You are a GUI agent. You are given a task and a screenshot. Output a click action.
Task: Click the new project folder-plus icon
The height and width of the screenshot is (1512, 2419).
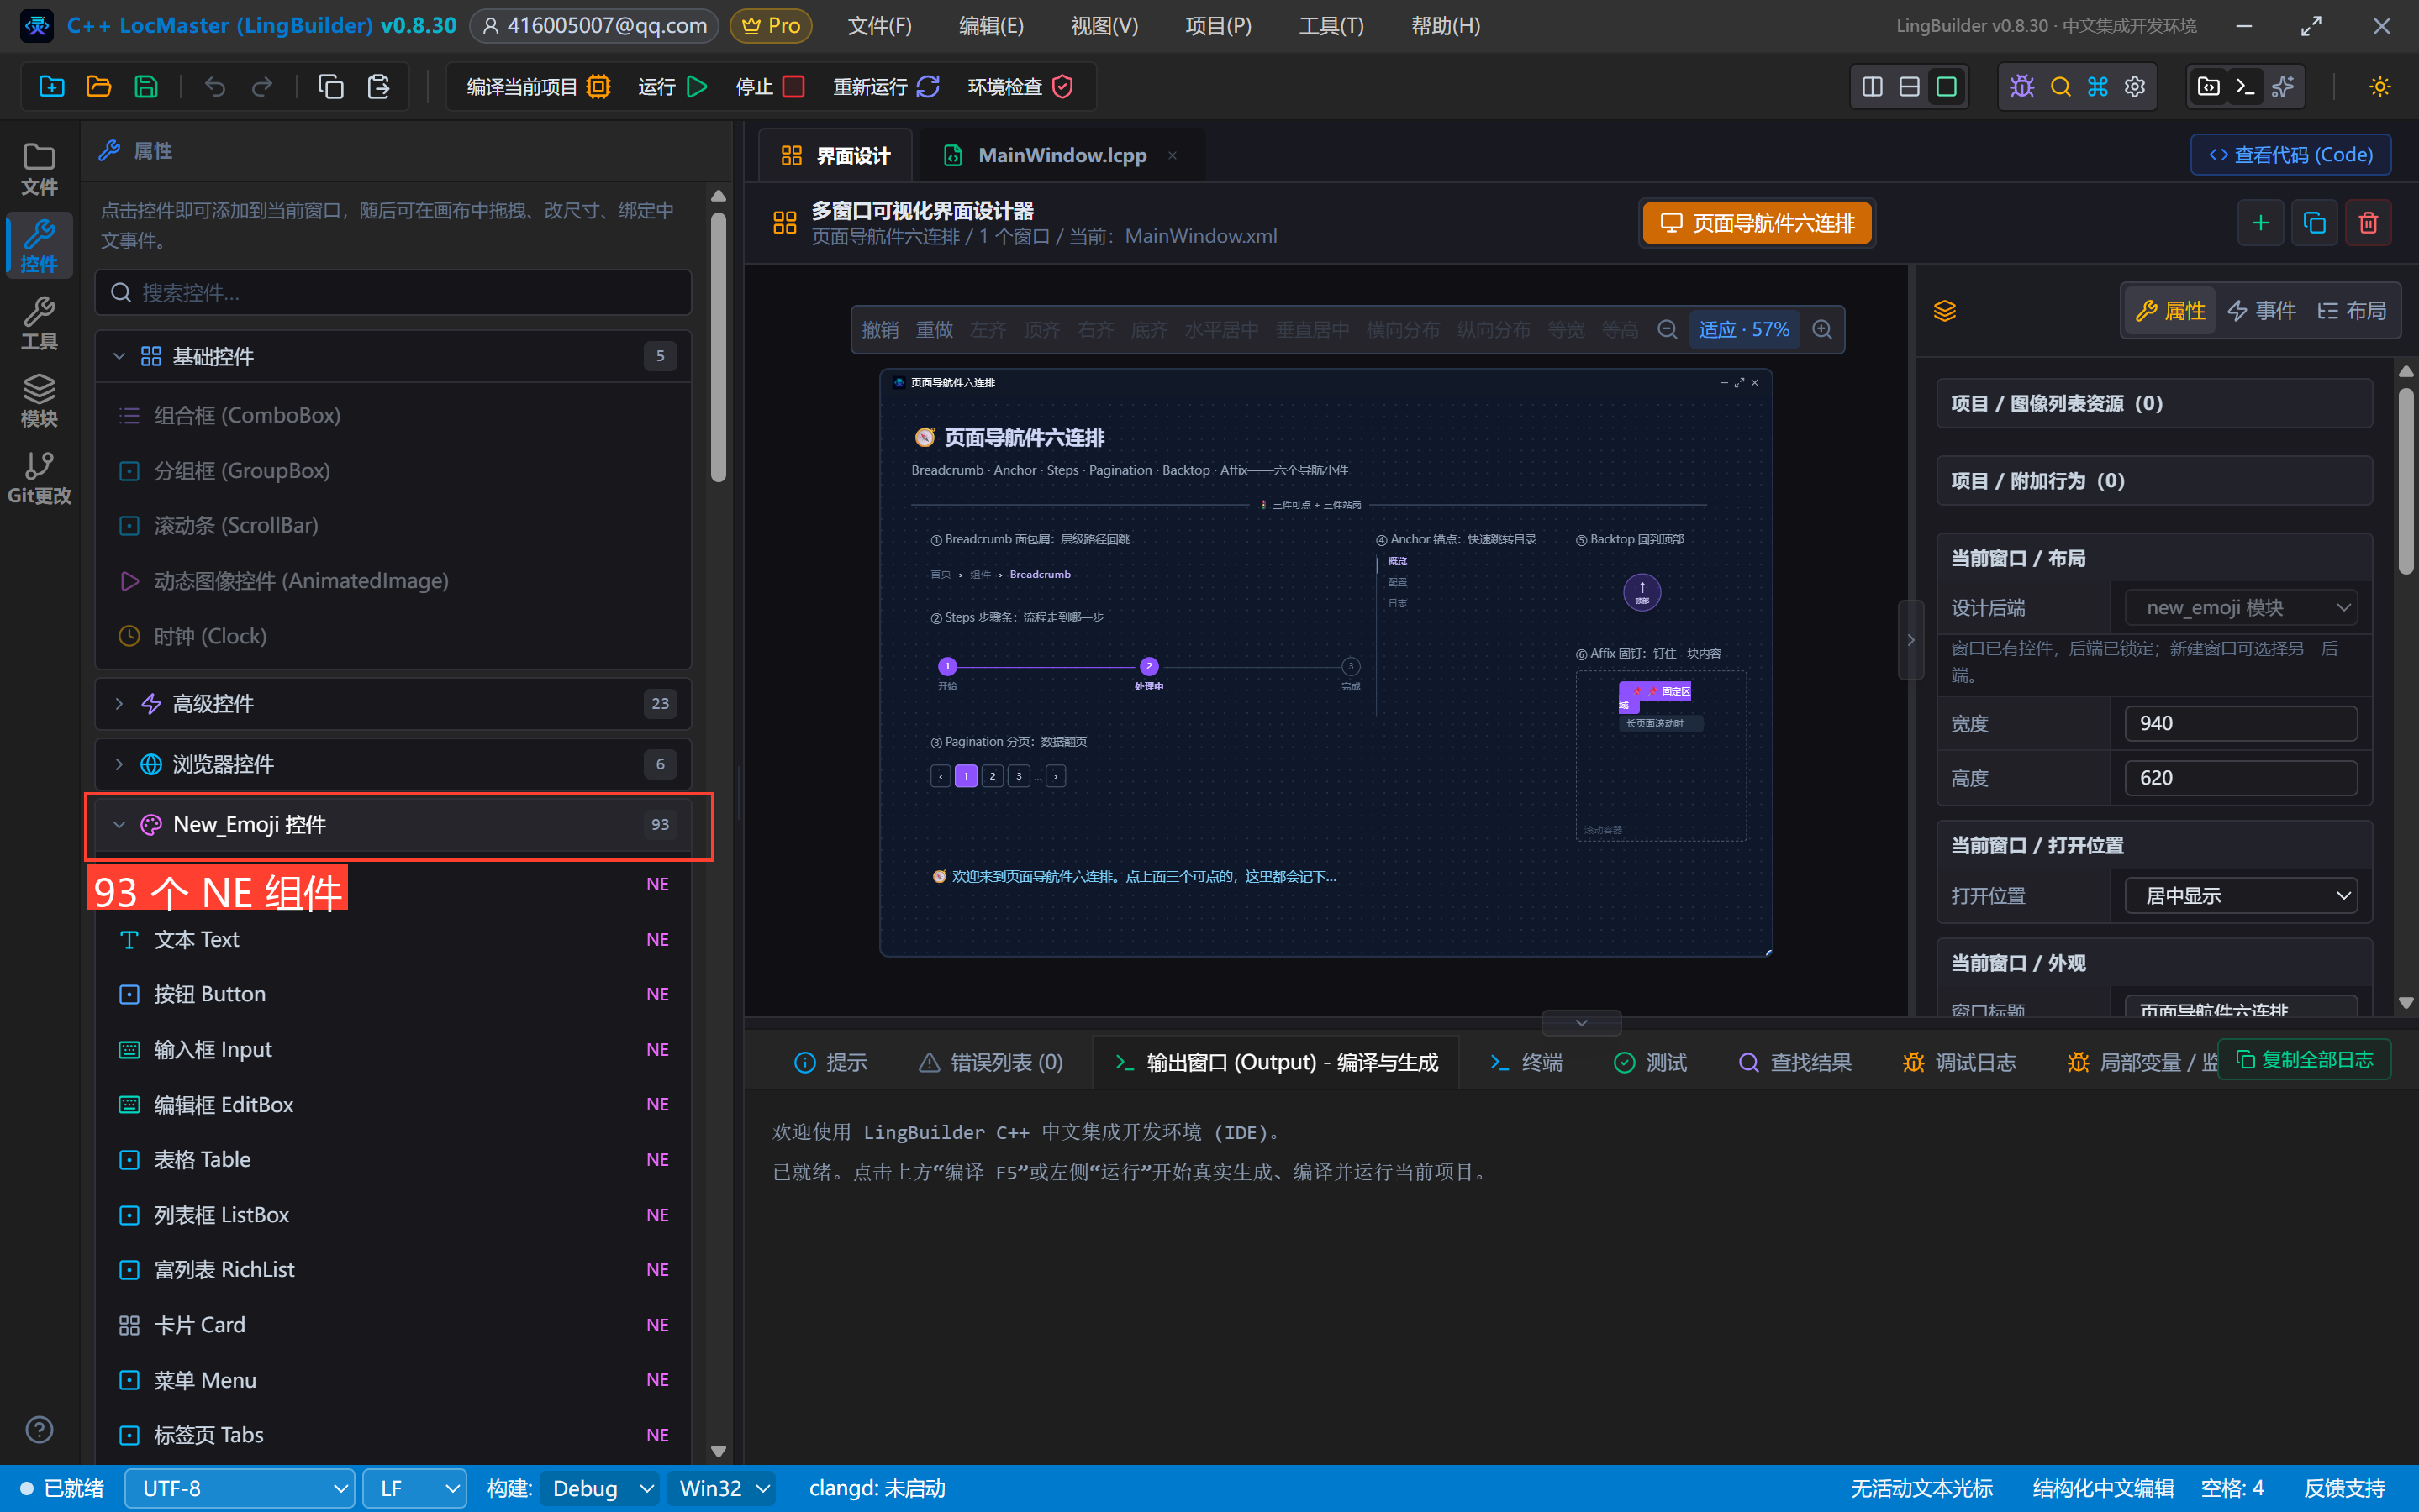(x=51, y=86)
